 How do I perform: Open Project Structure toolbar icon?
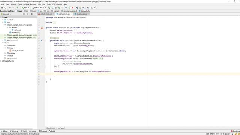(88, 7)
